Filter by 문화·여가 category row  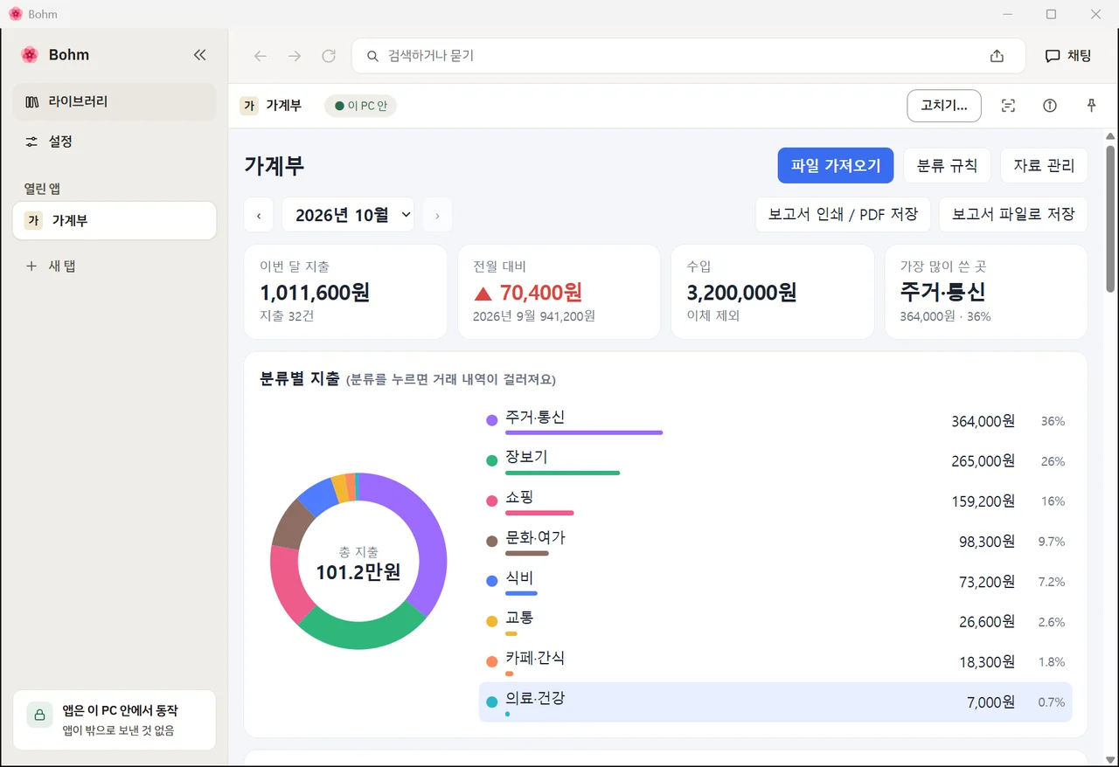pyautogui.click(x=775, y=542)
